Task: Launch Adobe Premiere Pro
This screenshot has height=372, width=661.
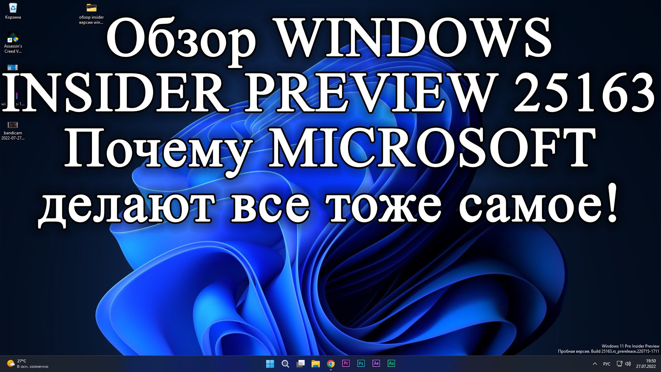Action: (x=346, y=363)
